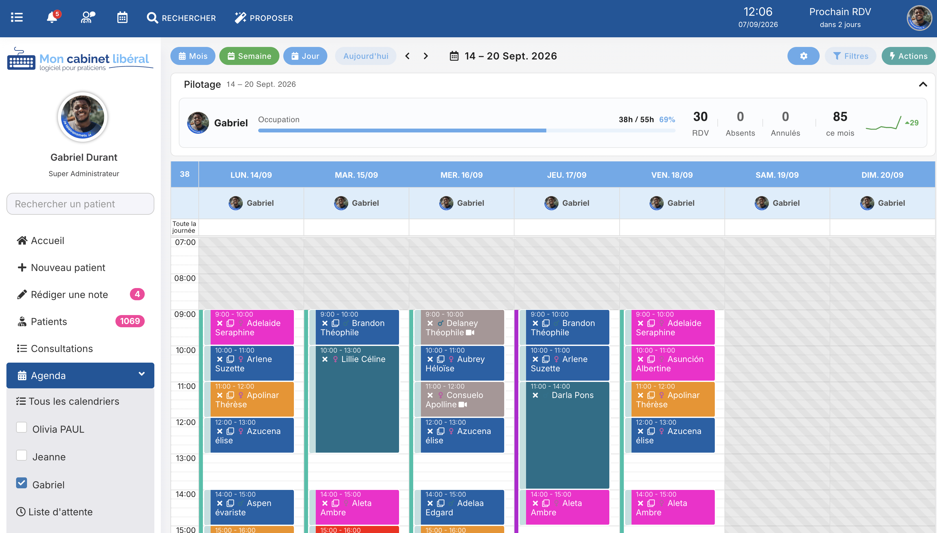Click the users chat icon in top bar
This screenshot has width=937, height=533.
tap(87, 18)
